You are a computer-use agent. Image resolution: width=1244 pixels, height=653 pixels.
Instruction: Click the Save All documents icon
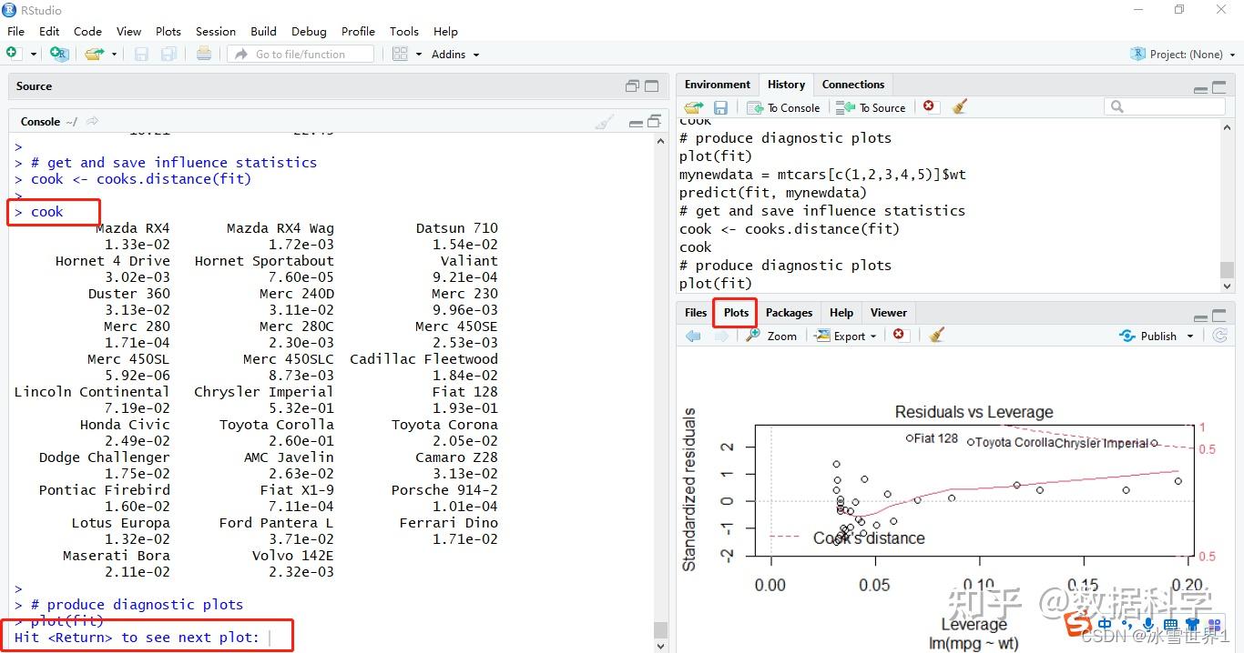(168, 54)
